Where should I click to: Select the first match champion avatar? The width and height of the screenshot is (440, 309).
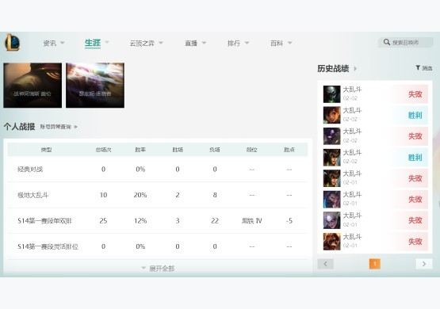tap(331, 94)
